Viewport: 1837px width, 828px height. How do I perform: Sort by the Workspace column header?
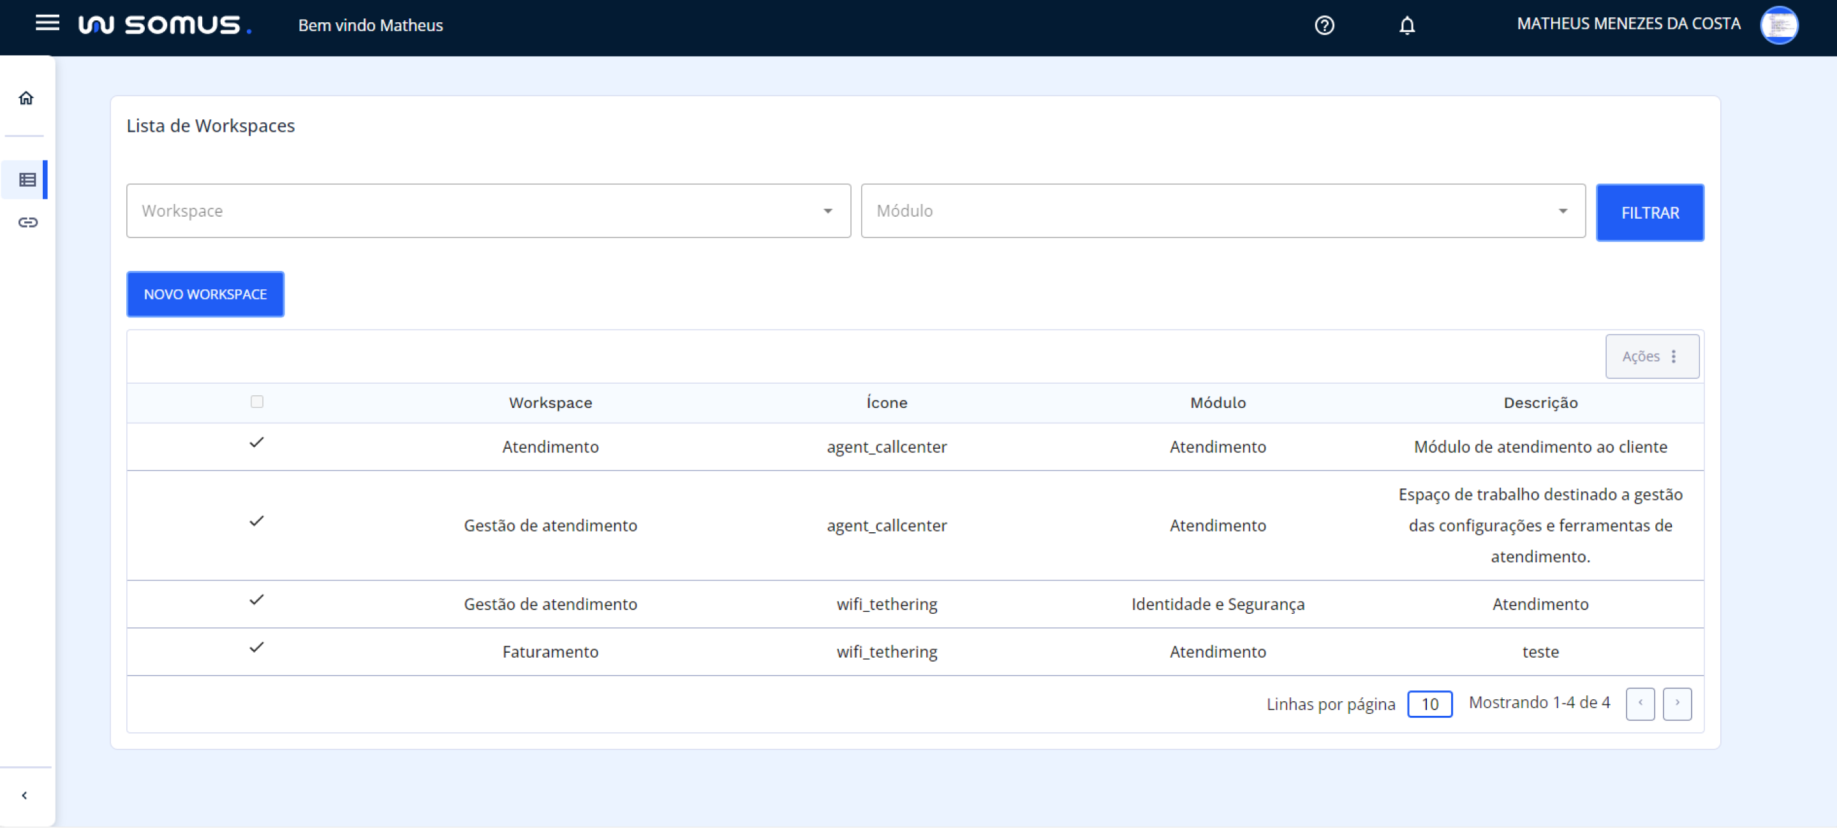coord(550,403)
